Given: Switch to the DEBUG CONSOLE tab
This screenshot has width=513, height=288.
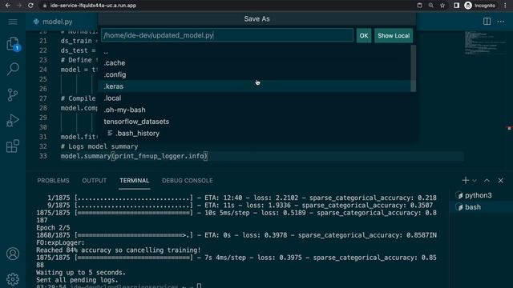Looking at the screenshot, I should click(187, 181).
